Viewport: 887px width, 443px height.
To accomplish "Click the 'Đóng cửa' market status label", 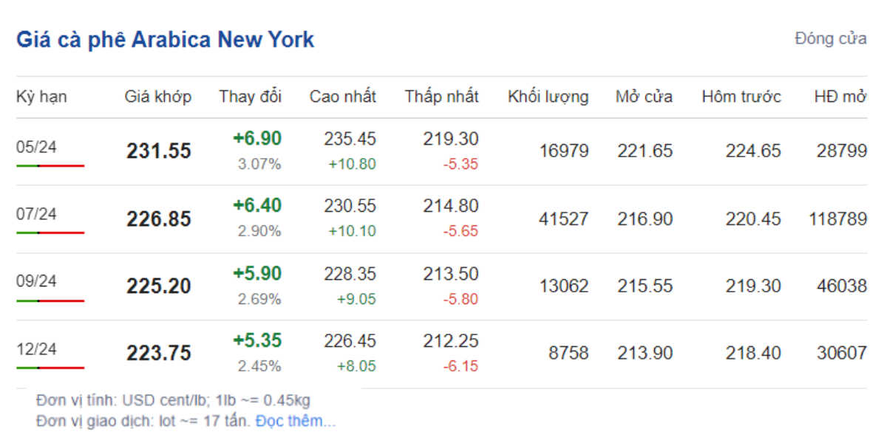I will 831,38.
